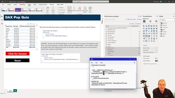The width and height of the screenshot is (175, 98).
Task: Click the red Click for Answer button
Action: [x=17, y=54]
